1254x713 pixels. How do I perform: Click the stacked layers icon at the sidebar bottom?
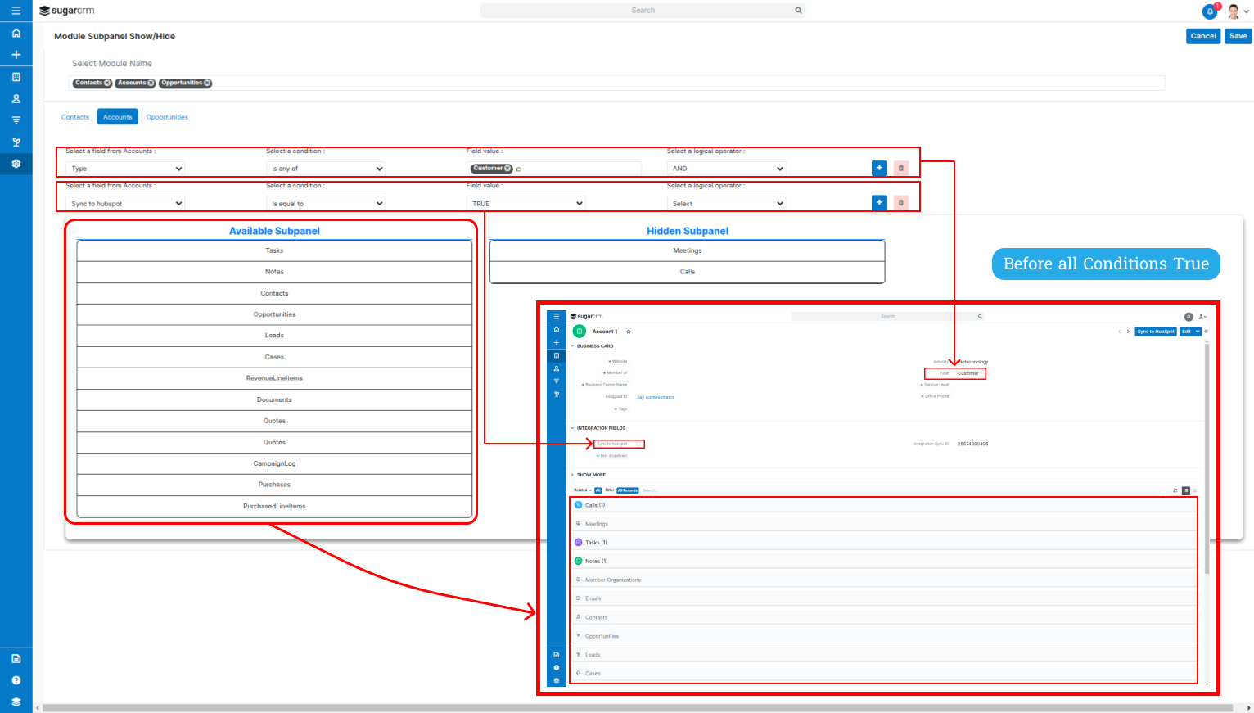[16, 702]
